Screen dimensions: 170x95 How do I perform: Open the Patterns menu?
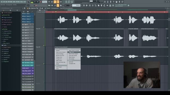coord(10,2)
